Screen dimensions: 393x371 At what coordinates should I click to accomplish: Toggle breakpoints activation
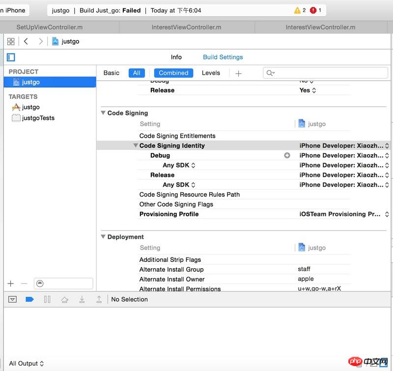[29, 299]
